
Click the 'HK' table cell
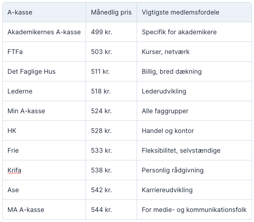pos(12,131)
